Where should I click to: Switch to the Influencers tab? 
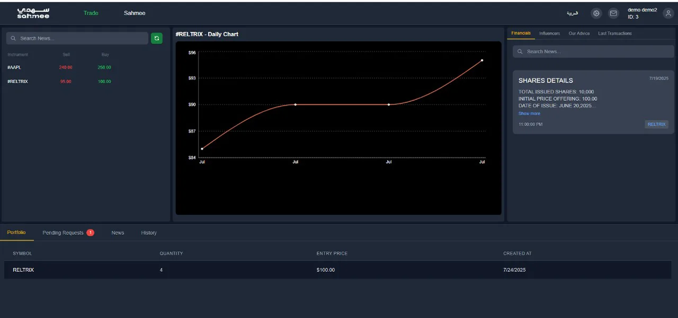549,33
